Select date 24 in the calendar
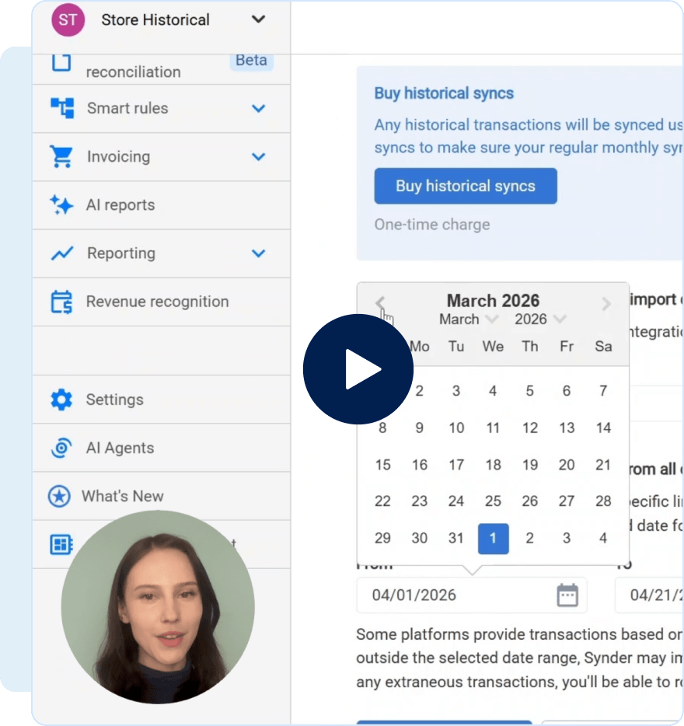684x726 pixels. tap(456, 501)
